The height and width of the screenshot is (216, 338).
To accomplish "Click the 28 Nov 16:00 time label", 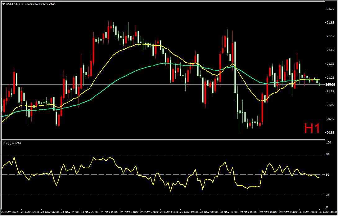I will (x=228, y=212).
